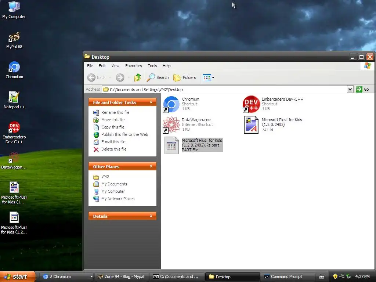The image size is (376, 282).
Task: Open the Edit menu
Action: (102, 66)
